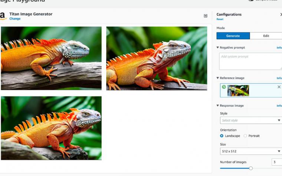Collapse the Negative prompt section
The width and height of the screenshot is (282, 176).
[217, 47]
